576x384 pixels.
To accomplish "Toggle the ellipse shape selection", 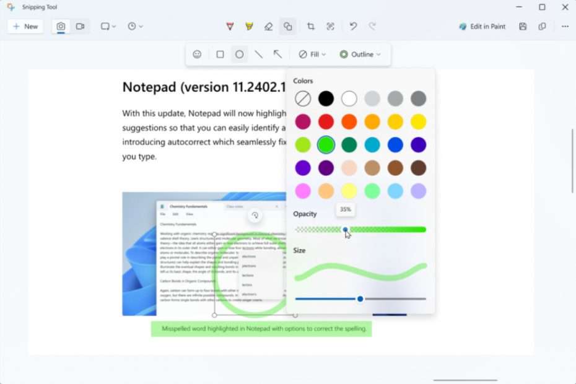I will 239,54.
